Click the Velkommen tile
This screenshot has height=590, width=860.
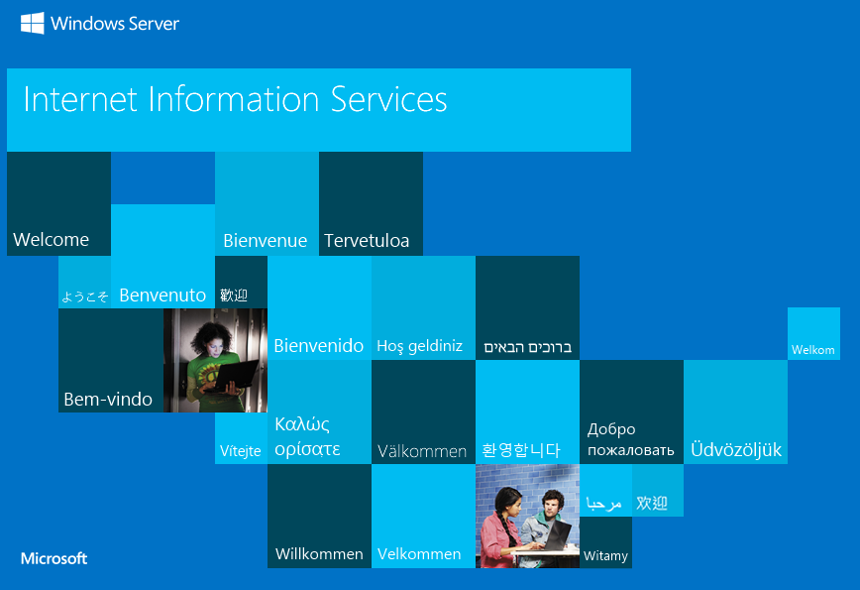pyautogui.click(x=423, y=516)
